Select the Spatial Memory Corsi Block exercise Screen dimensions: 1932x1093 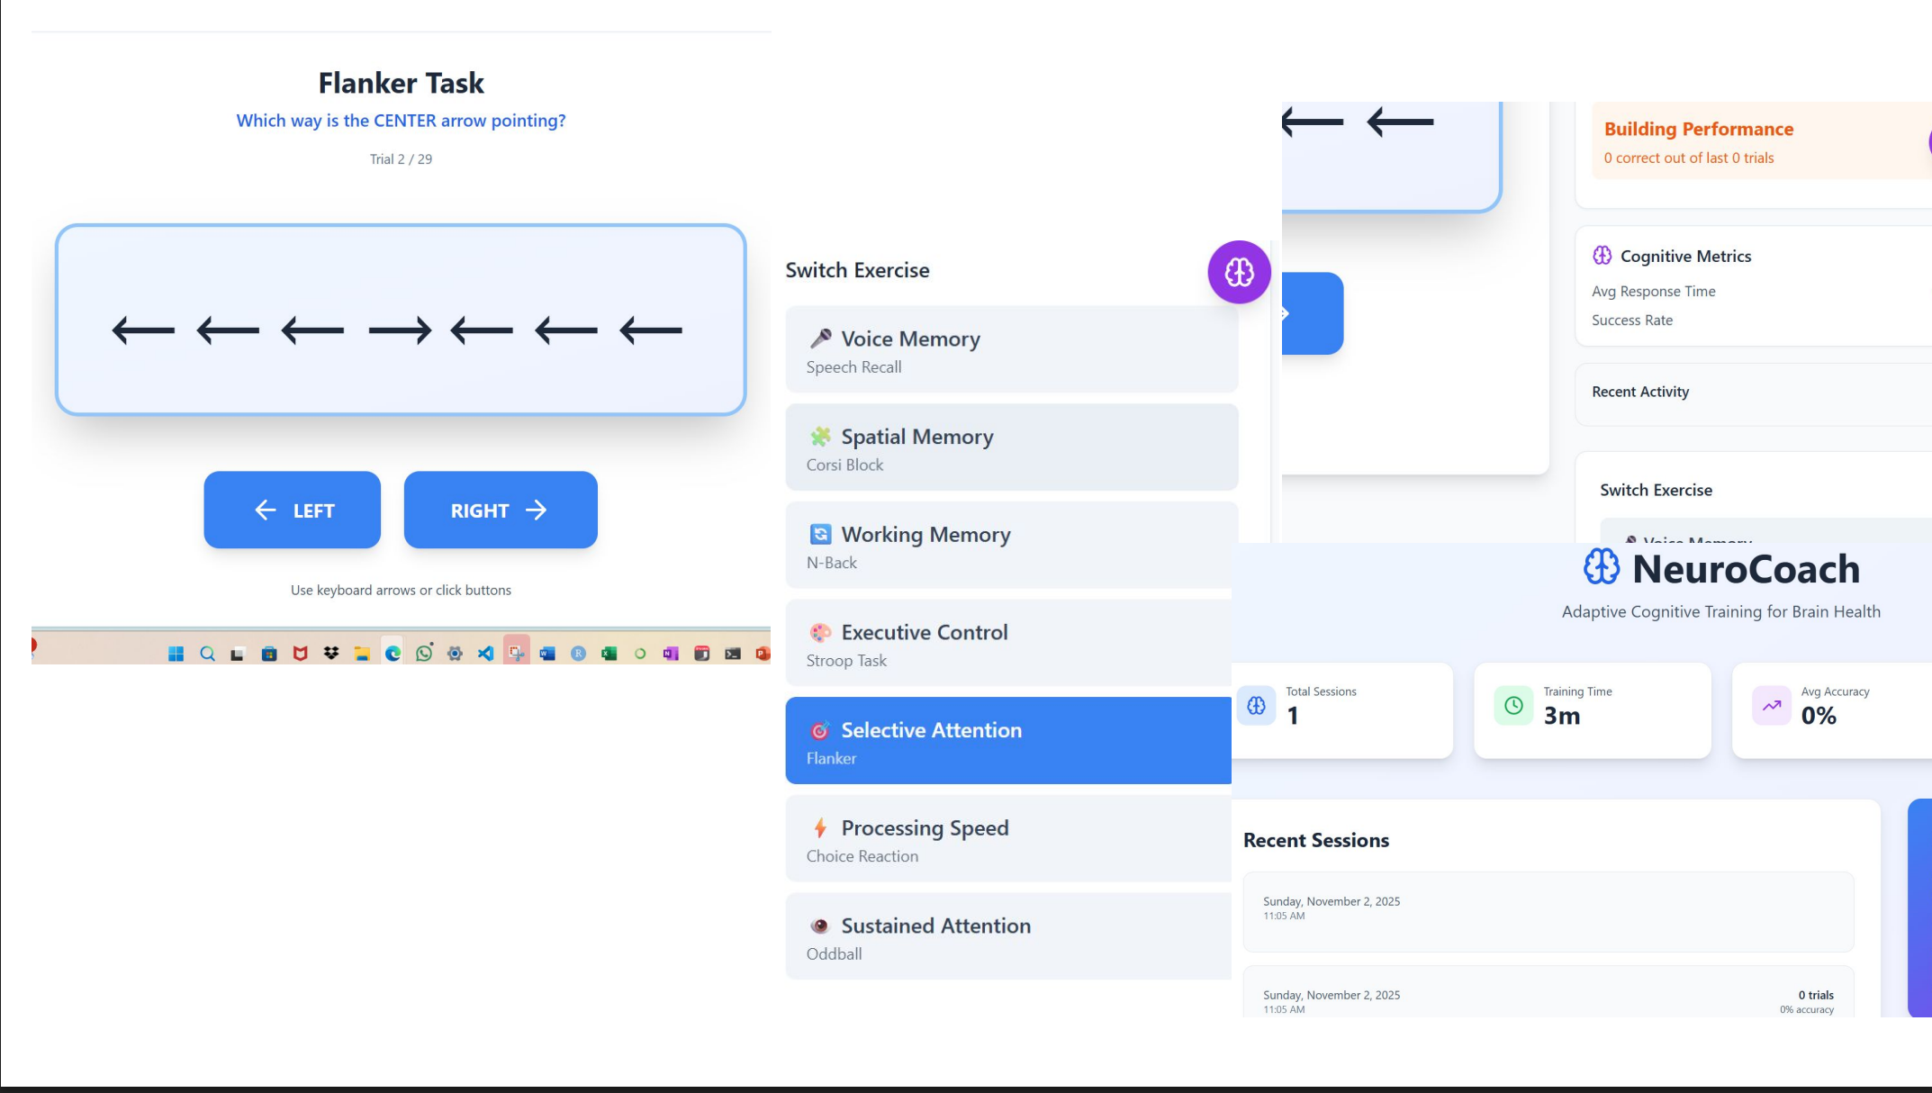tap(1011, 447)
